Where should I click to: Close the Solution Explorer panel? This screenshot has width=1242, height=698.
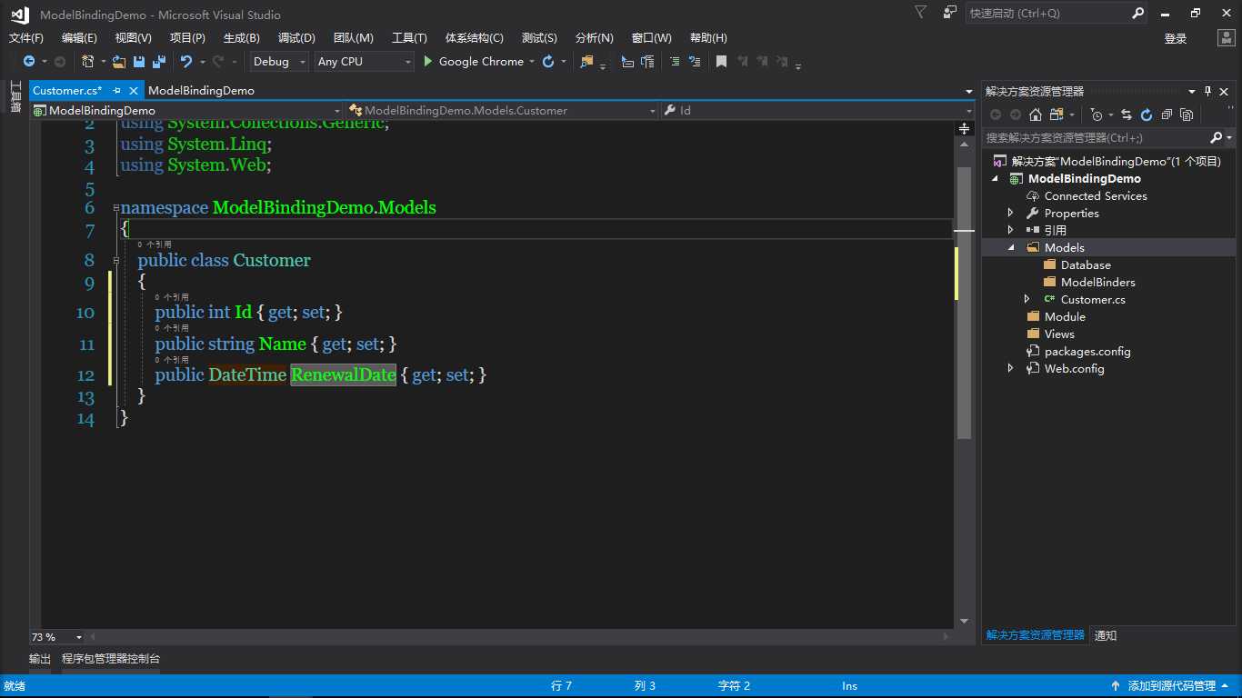(x=1224, y=91)
